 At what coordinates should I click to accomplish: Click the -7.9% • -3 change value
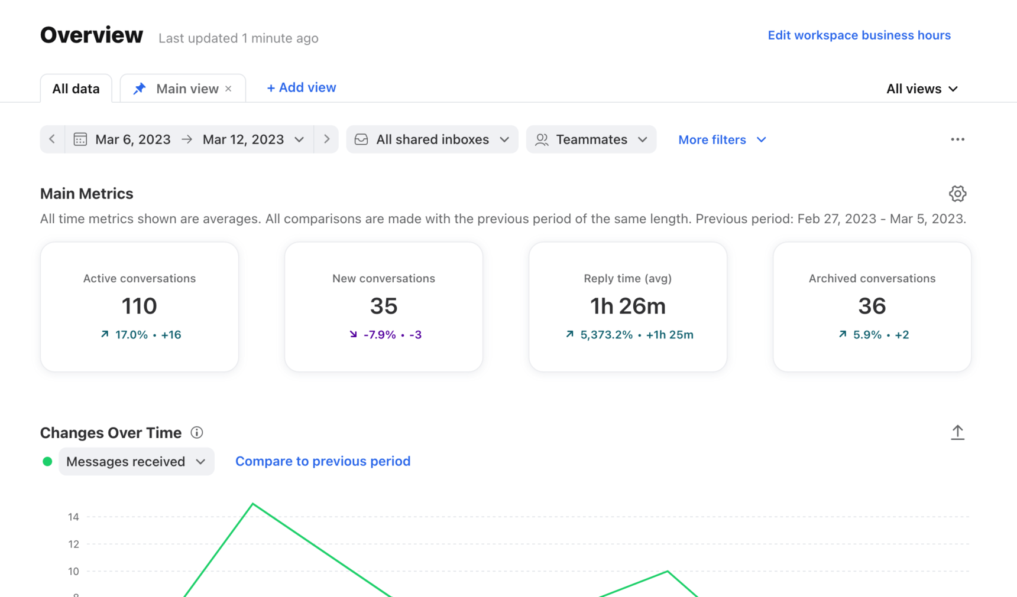coord(386,335)
